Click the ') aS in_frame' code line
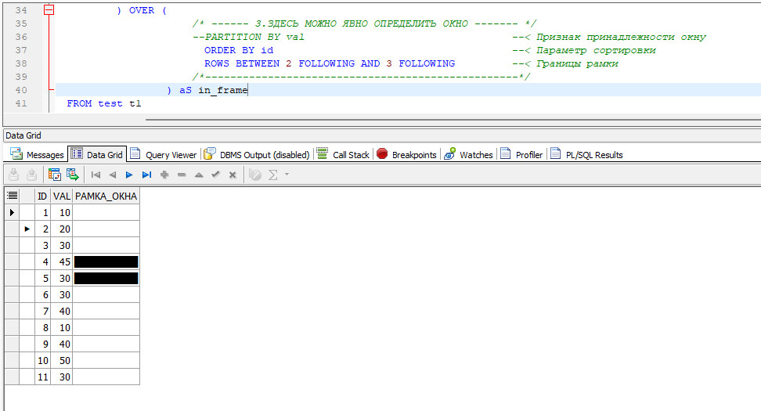The image size is (761, 411). click(x=207, y=90)
